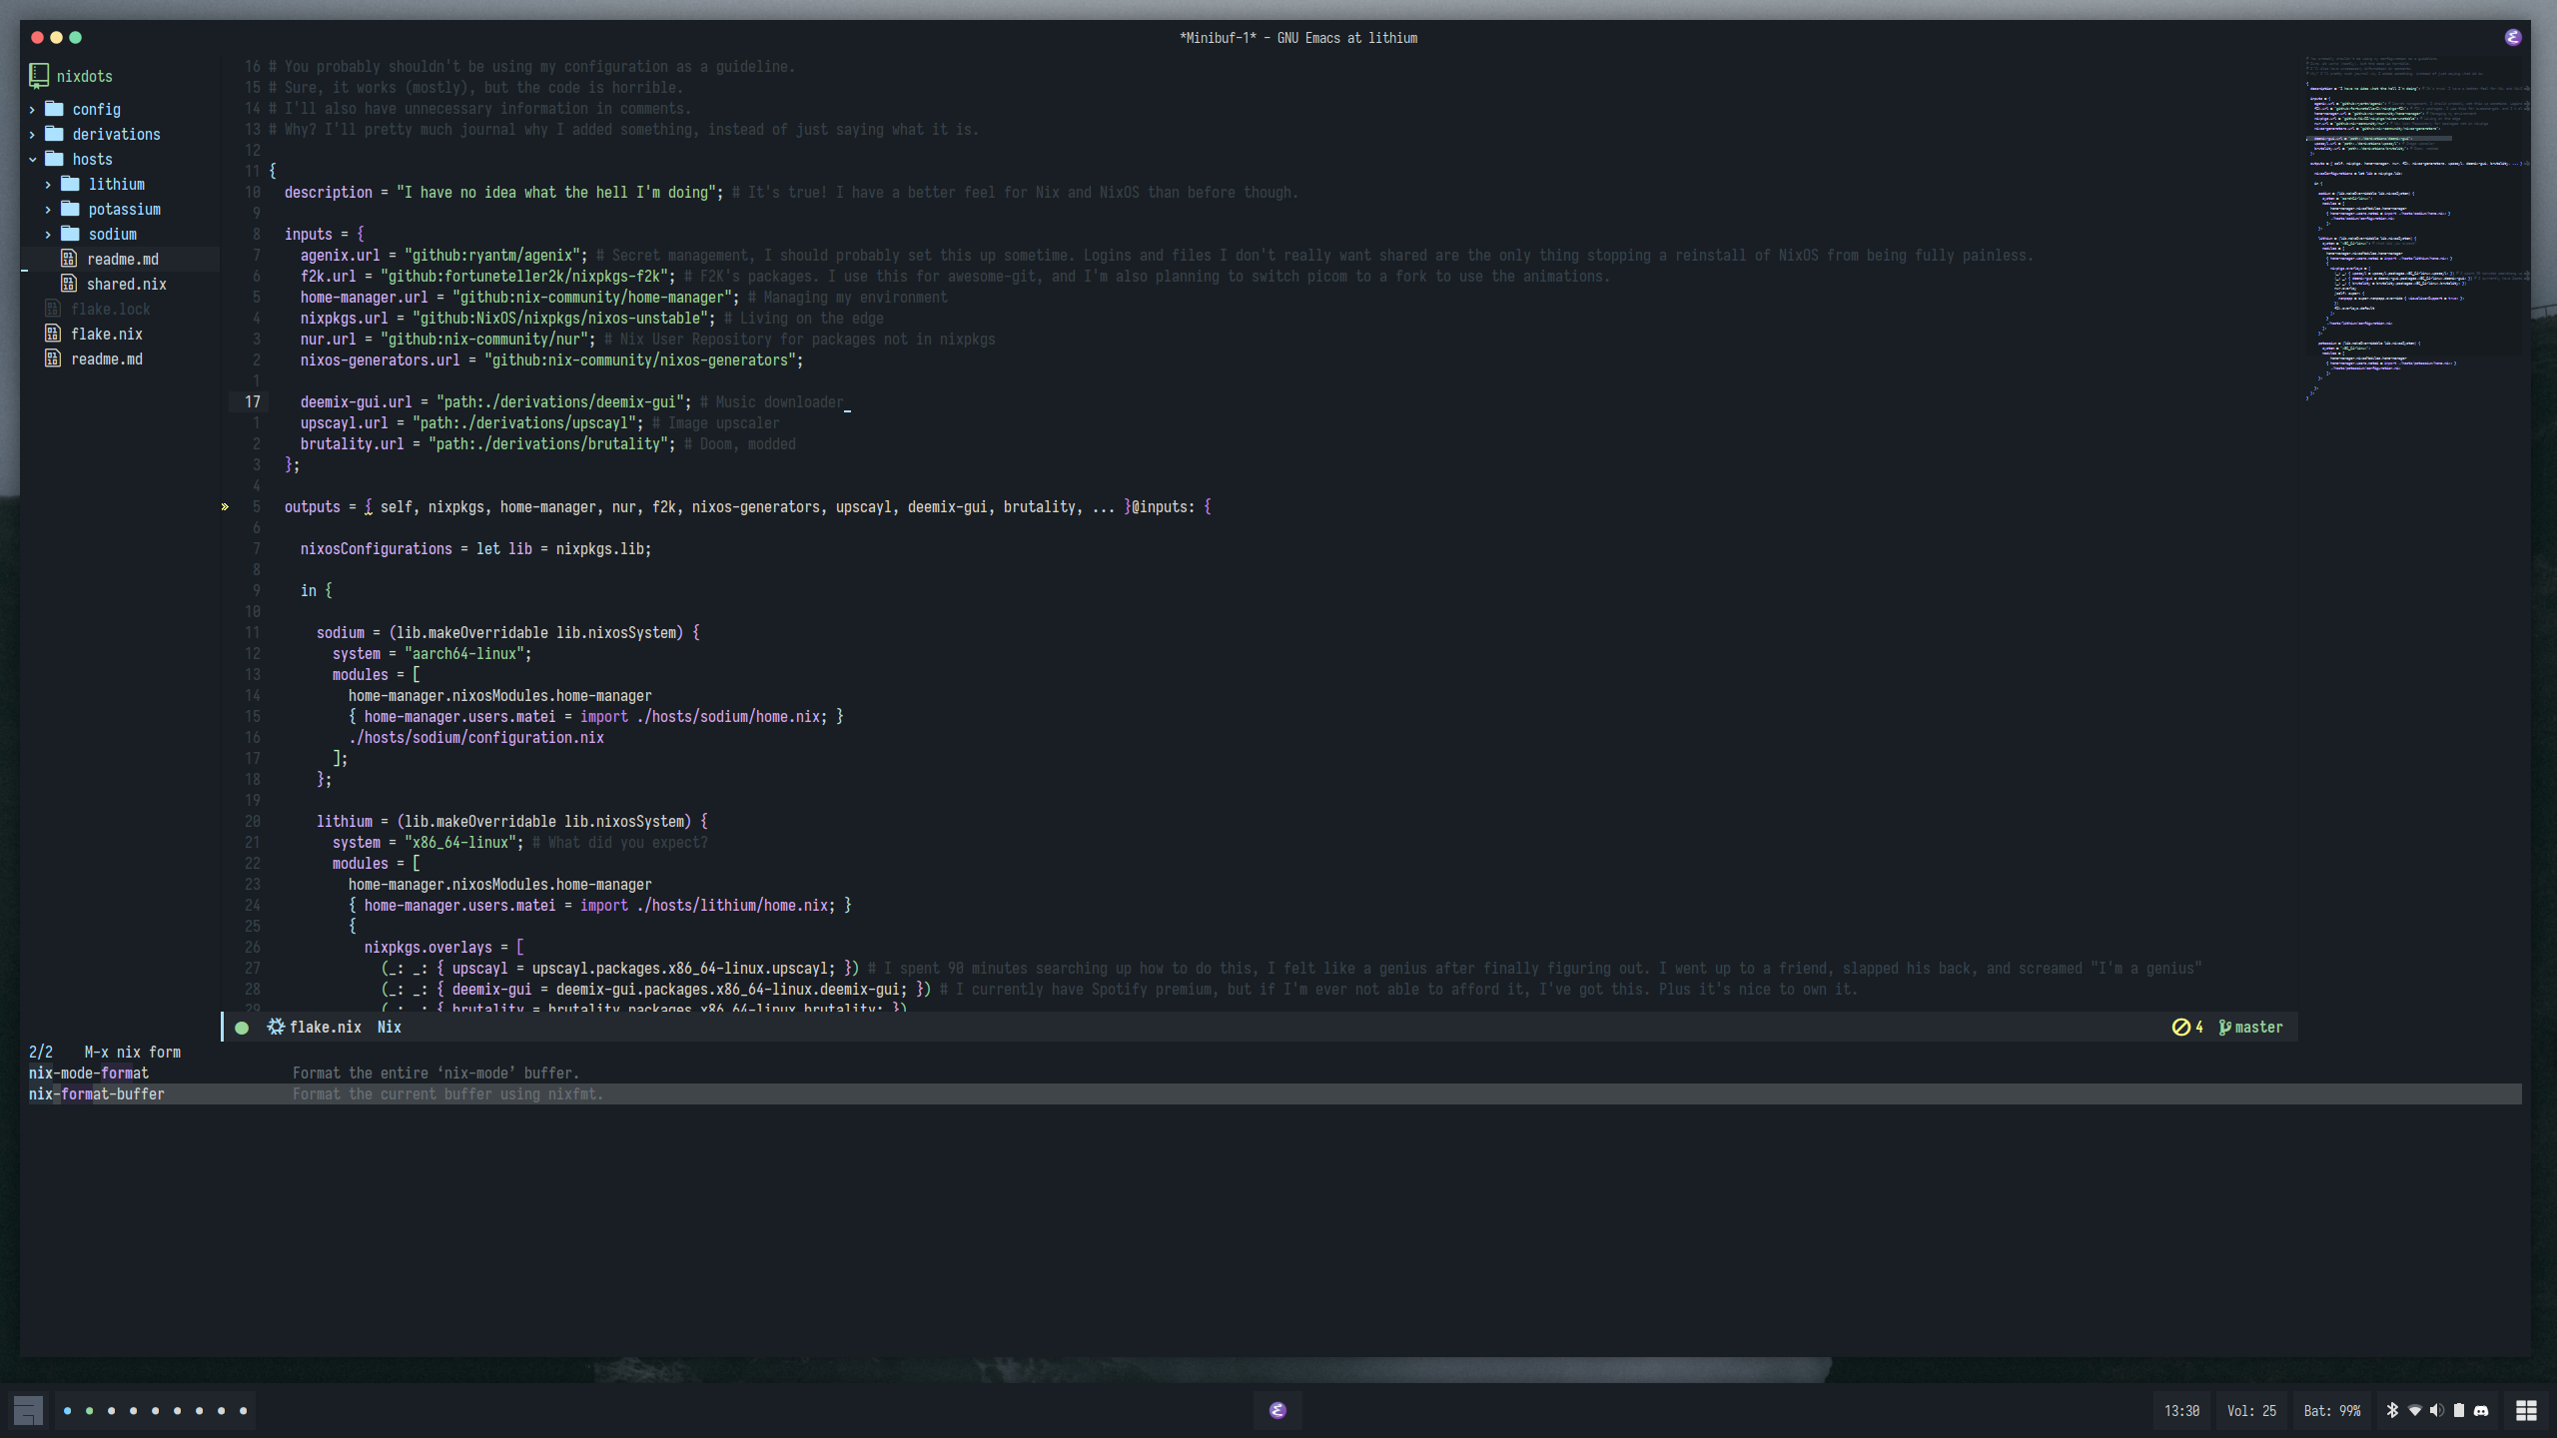
Task: Expand the potassium folder
Action: pos(124,209)
